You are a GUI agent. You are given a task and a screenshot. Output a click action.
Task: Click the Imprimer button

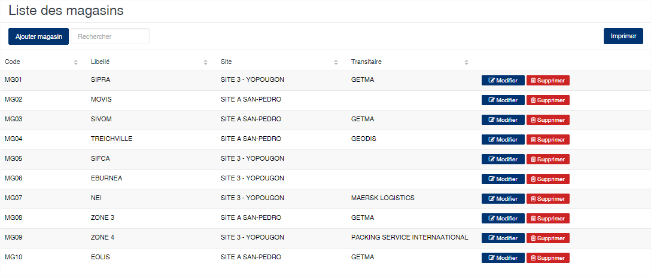(x=623, y=36)
